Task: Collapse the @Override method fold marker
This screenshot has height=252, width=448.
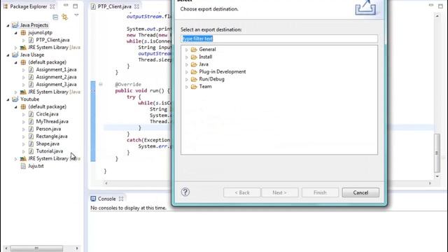Action: (101, 84)
